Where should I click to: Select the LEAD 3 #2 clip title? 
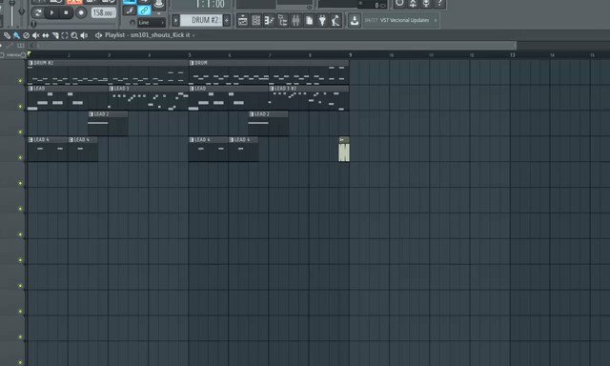(285, 89)
